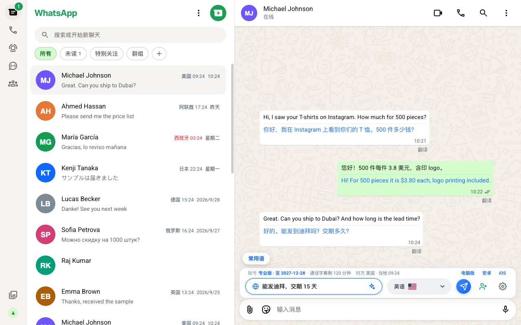Click the 专业版 · 至 2027-12-28 account label

282,273
